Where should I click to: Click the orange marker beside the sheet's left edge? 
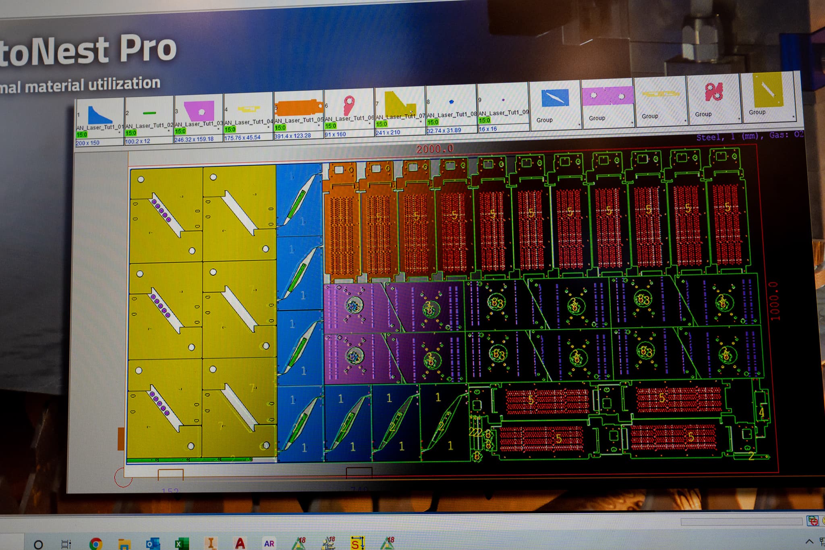(121, 439)
